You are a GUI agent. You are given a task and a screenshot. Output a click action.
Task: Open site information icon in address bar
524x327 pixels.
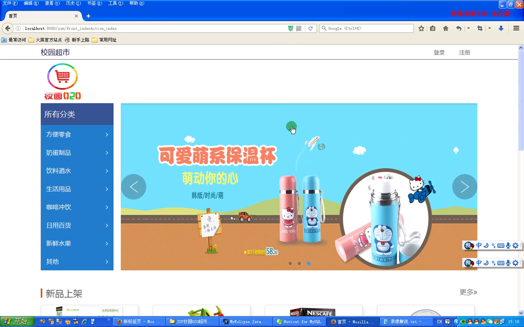pos(18,29)
